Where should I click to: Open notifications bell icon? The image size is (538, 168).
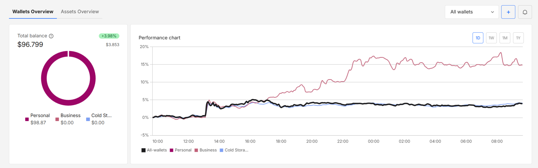[525, 12]
